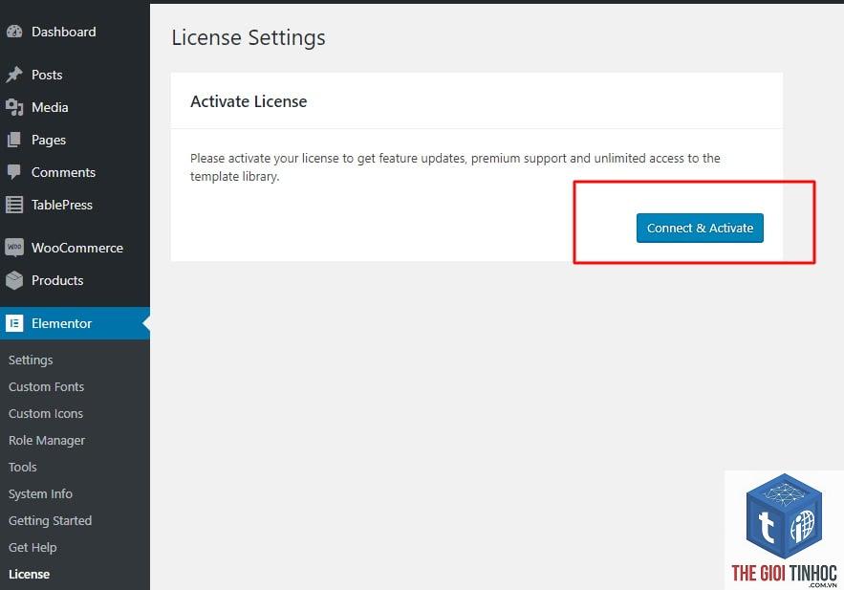This screenshot has height=590, width=844.
Task: Click the License Settings page heading
Action: 249,37
